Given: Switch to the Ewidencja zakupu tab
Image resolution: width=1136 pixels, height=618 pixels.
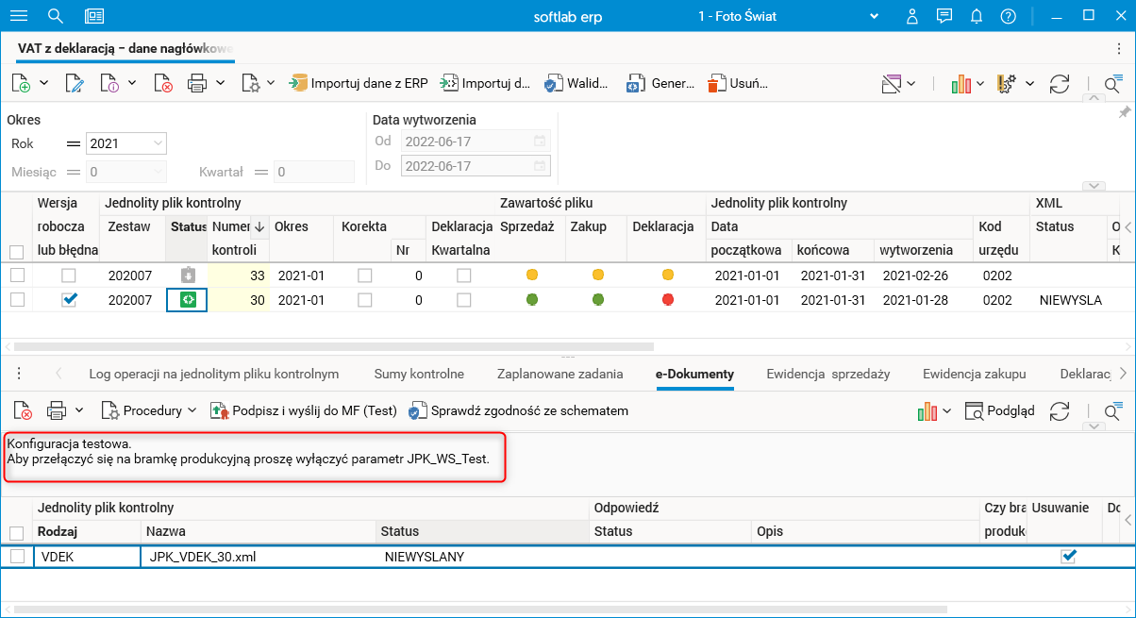Looking at the screenshot, I should [975, 374].
